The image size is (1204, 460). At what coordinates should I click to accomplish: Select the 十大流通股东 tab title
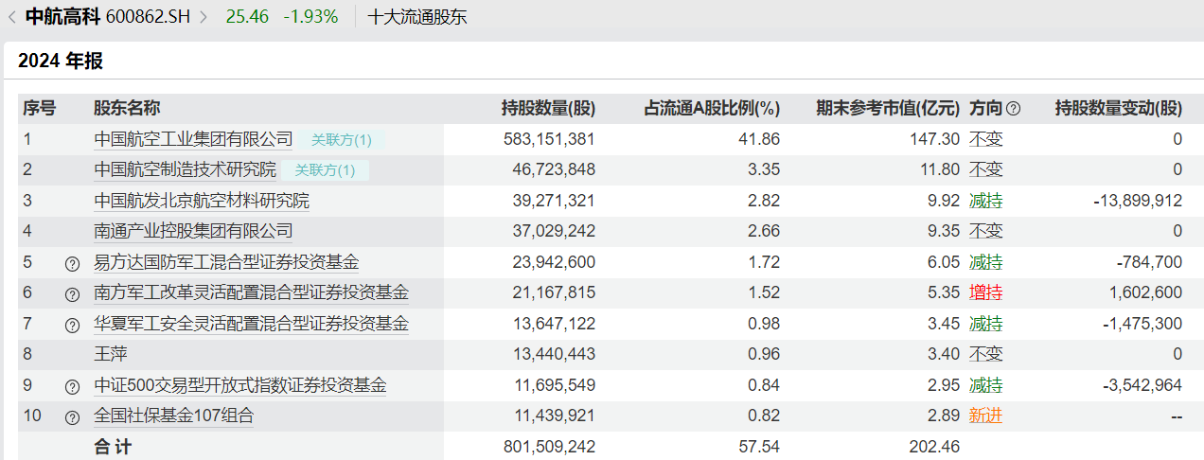tap(416, 16)
